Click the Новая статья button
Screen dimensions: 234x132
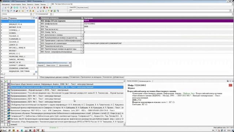coord(51,65)
